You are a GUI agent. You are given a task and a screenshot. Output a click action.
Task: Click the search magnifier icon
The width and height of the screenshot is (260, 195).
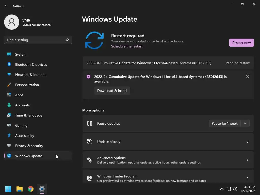[67, 40]
